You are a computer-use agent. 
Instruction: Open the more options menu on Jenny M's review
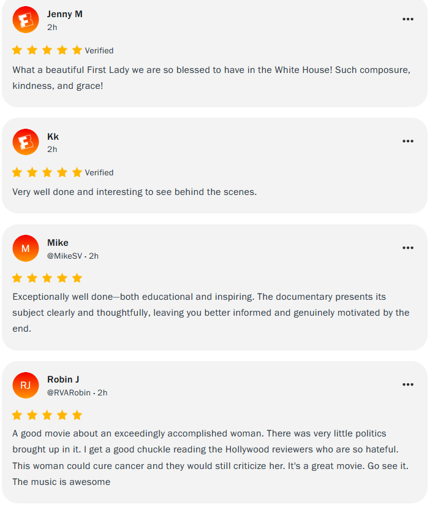click(x=408, y=19)
